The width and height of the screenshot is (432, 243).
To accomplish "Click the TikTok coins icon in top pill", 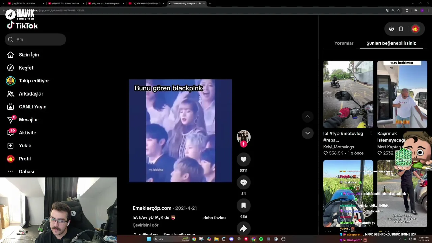I will point(391,29).
